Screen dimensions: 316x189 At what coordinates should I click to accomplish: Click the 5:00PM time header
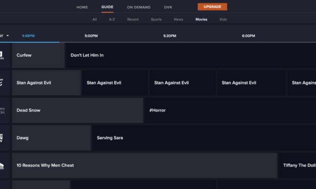click(x=91, y=36)
